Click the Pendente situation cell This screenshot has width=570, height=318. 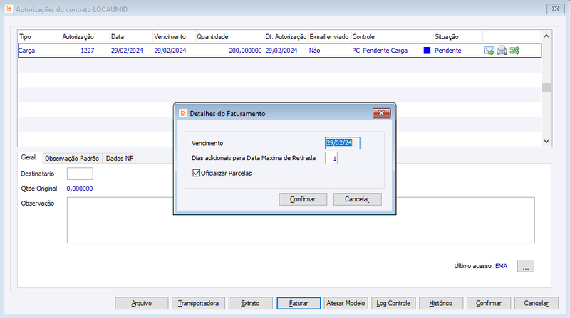(448, 51)
